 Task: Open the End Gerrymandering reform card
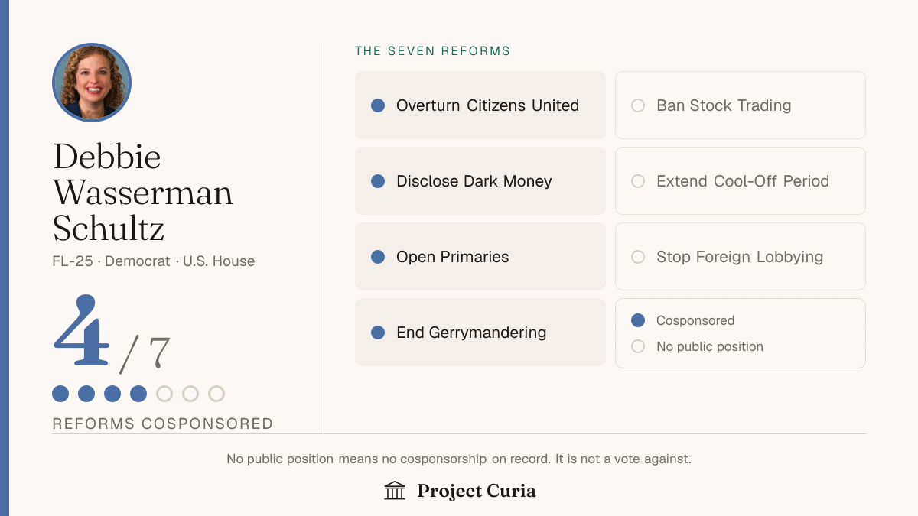click(x=480, y=333)
